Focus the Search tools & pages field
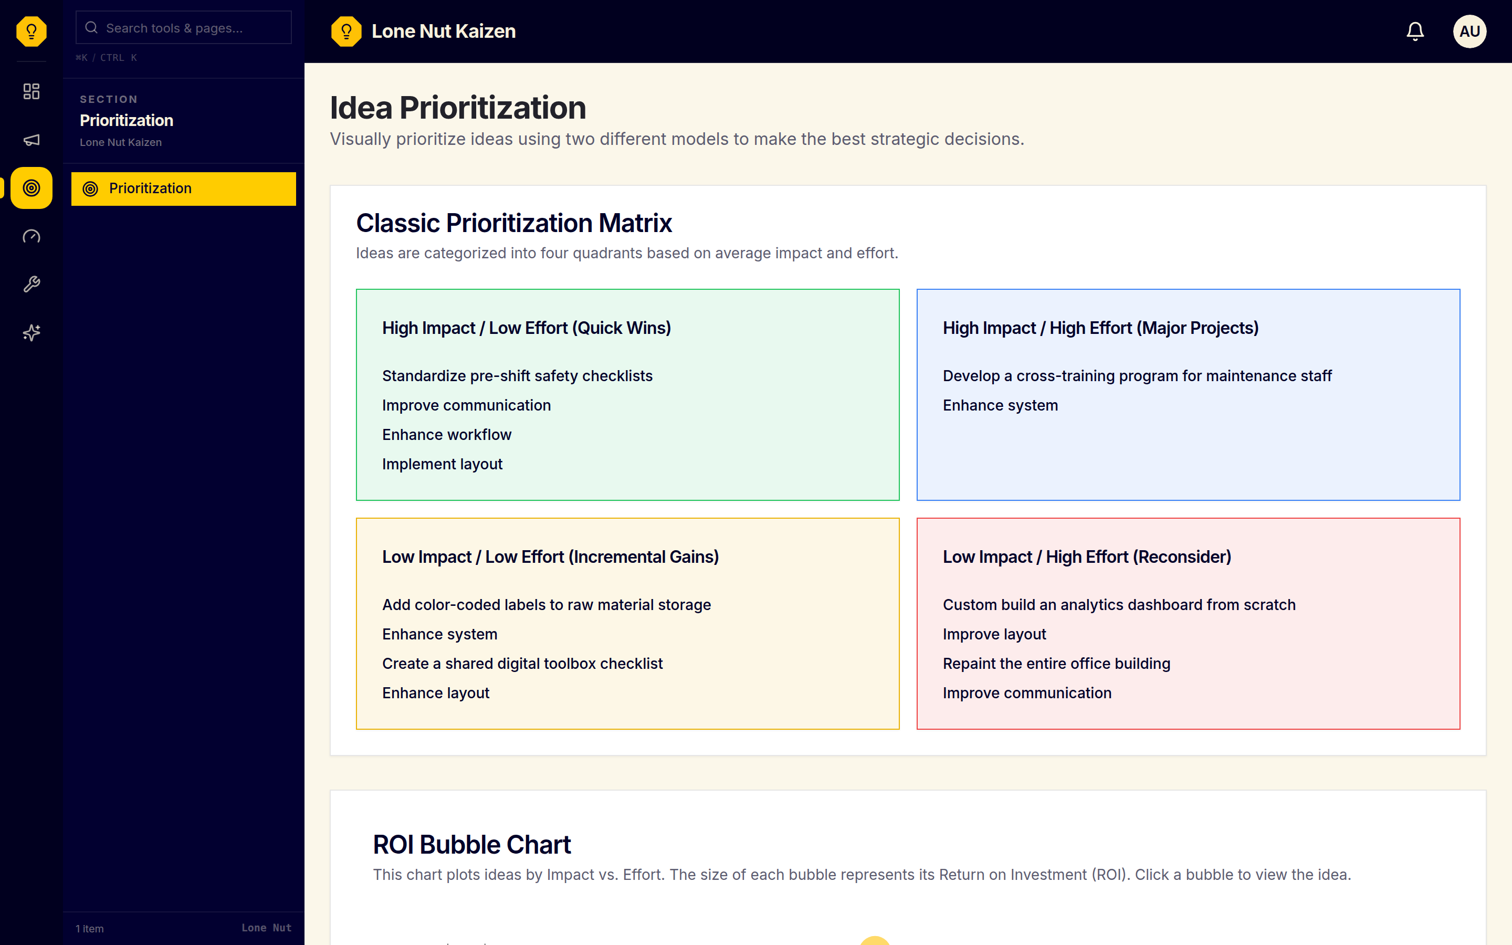The height and width of the screenshot is (945, 1512). coord(184,27)
